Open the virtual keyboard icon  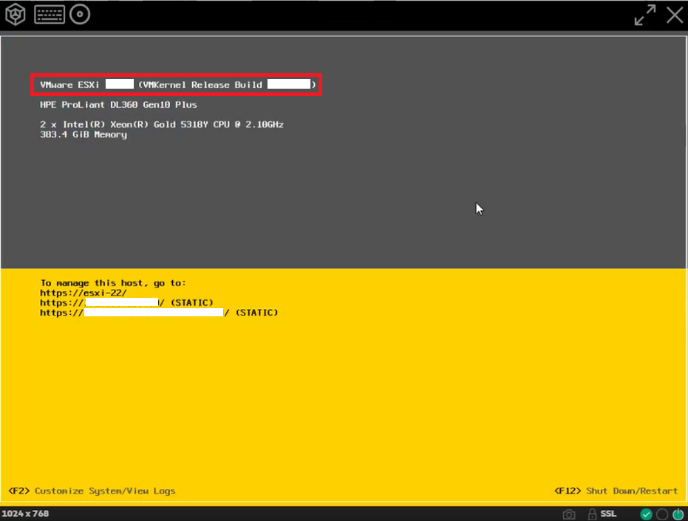coord(50,15)
